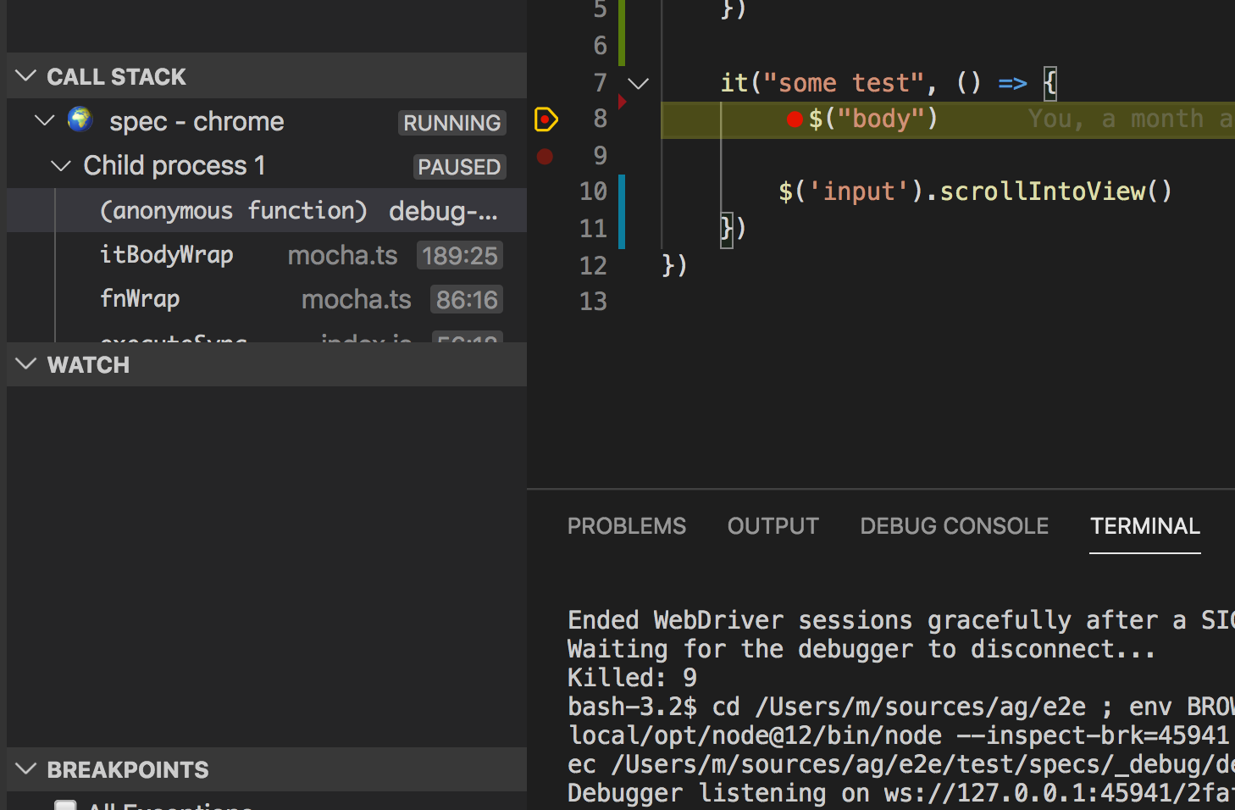Screen dimensions: 1235x810
Task: Fold the code block at line 7
Action: (x=639, y=83)
